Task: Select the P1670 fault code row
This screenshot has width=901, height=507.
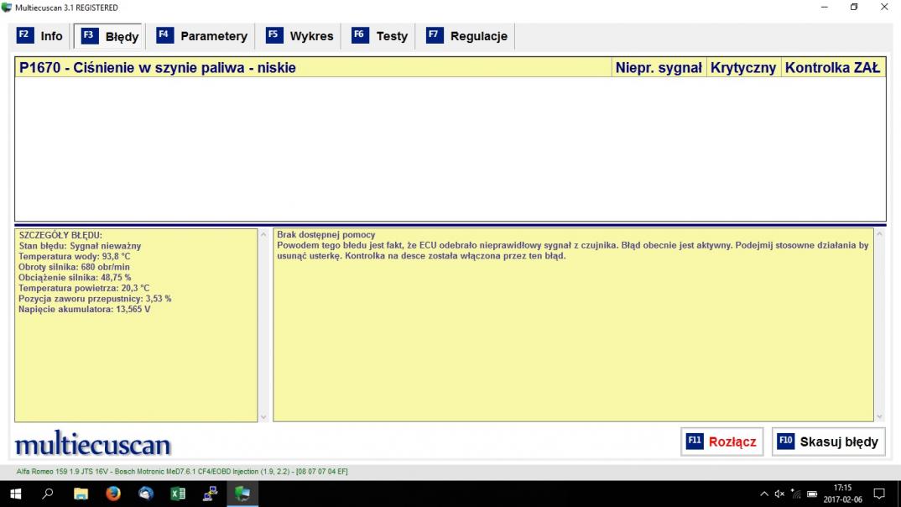Action: (450, 68)
